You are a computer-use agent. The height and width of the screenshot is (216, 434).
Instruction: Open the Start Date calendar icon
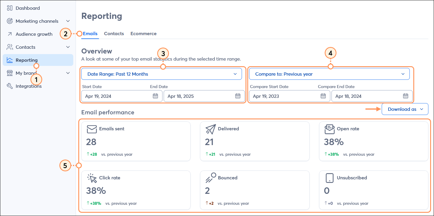(x=155, y=96)
